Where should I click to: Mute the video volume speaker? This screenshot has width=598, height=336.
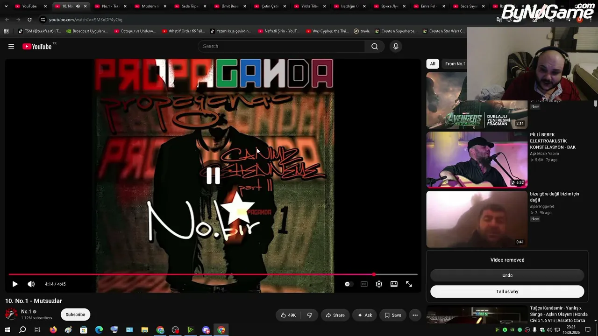(31, 284)
